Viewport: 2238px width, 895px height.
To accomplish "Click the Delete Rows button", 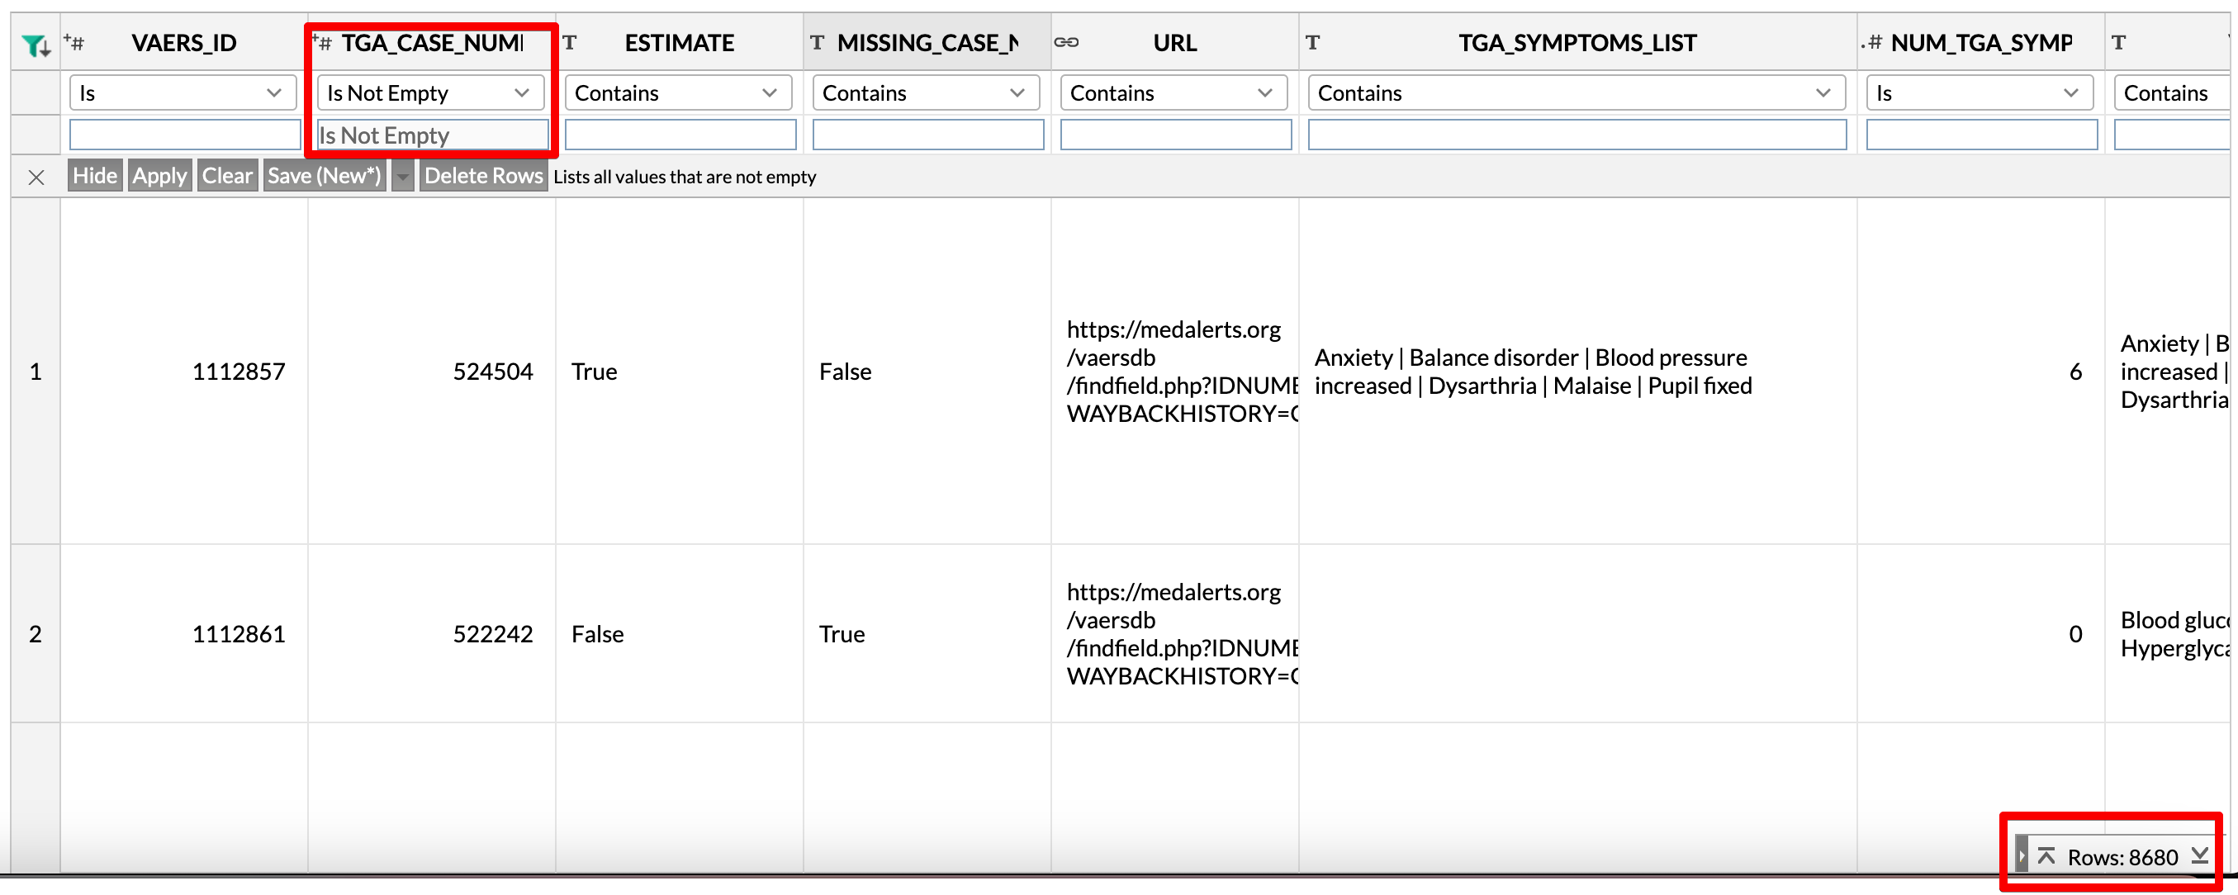I will pos(484,176).
